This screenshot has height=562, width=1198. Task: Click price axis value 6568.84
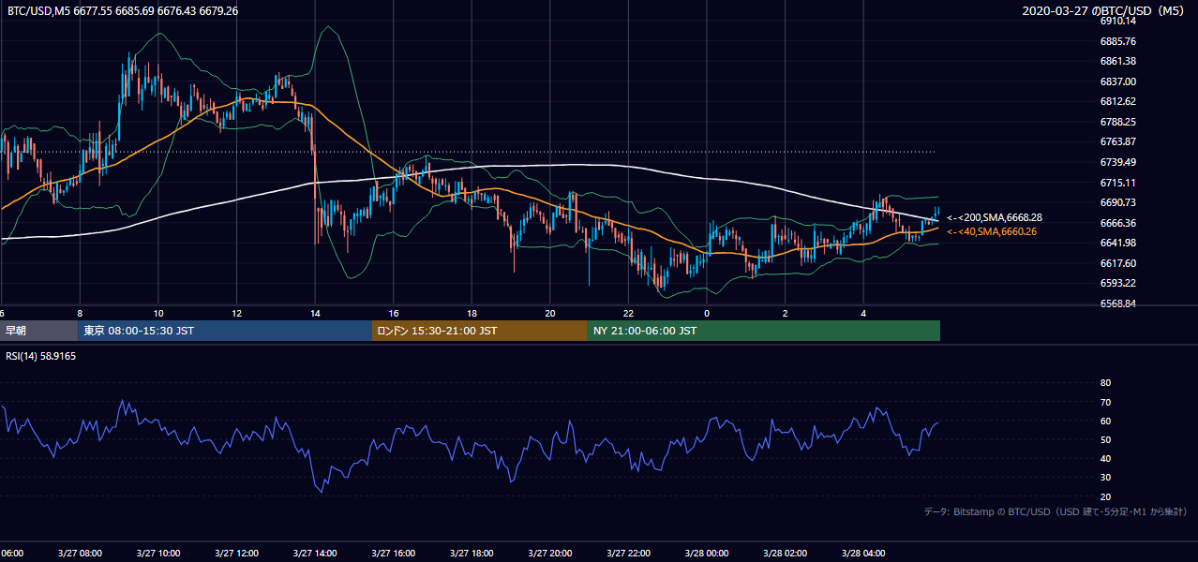1117,303
